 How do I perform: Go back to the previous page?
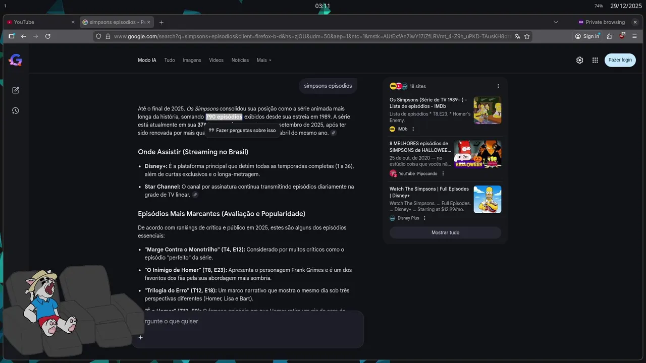tap(23, 36)
